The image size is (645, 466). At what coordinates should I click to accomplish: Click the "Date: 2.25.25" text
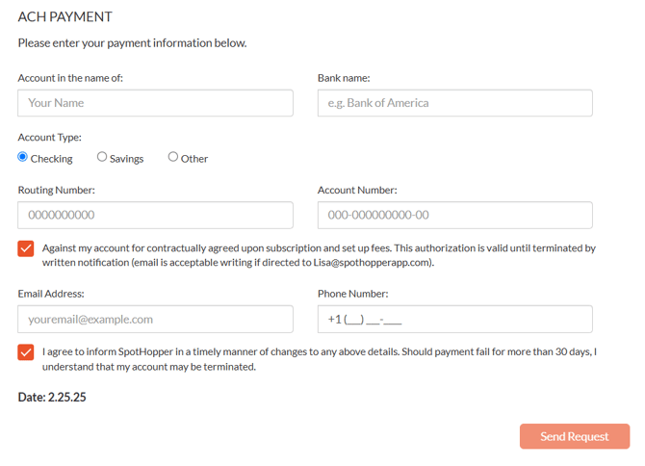point(52,397)
